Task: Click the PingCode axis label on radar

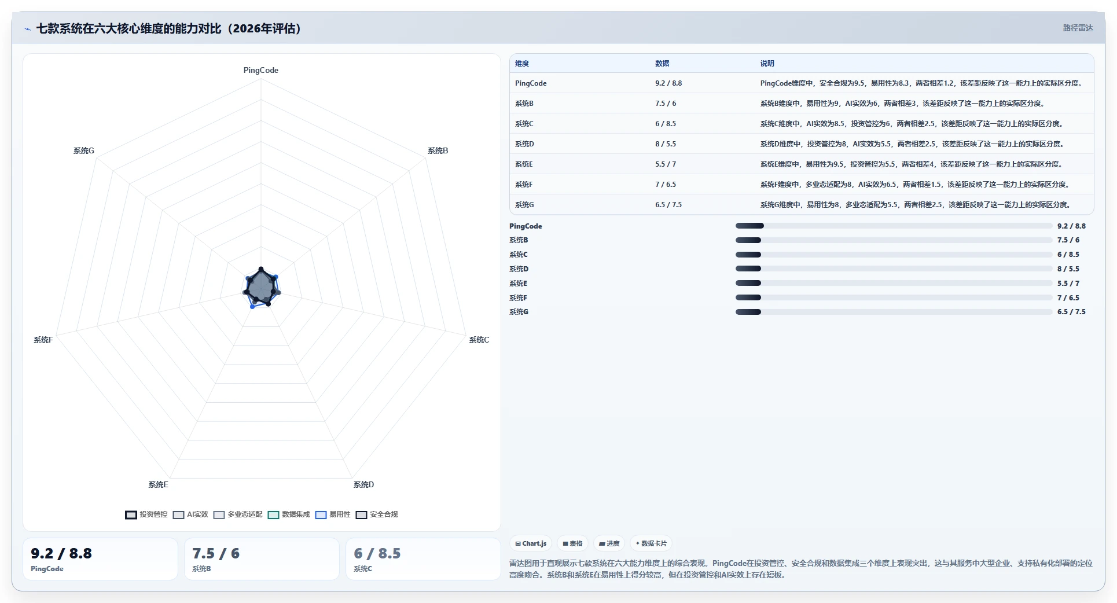Action: [261, 70]
